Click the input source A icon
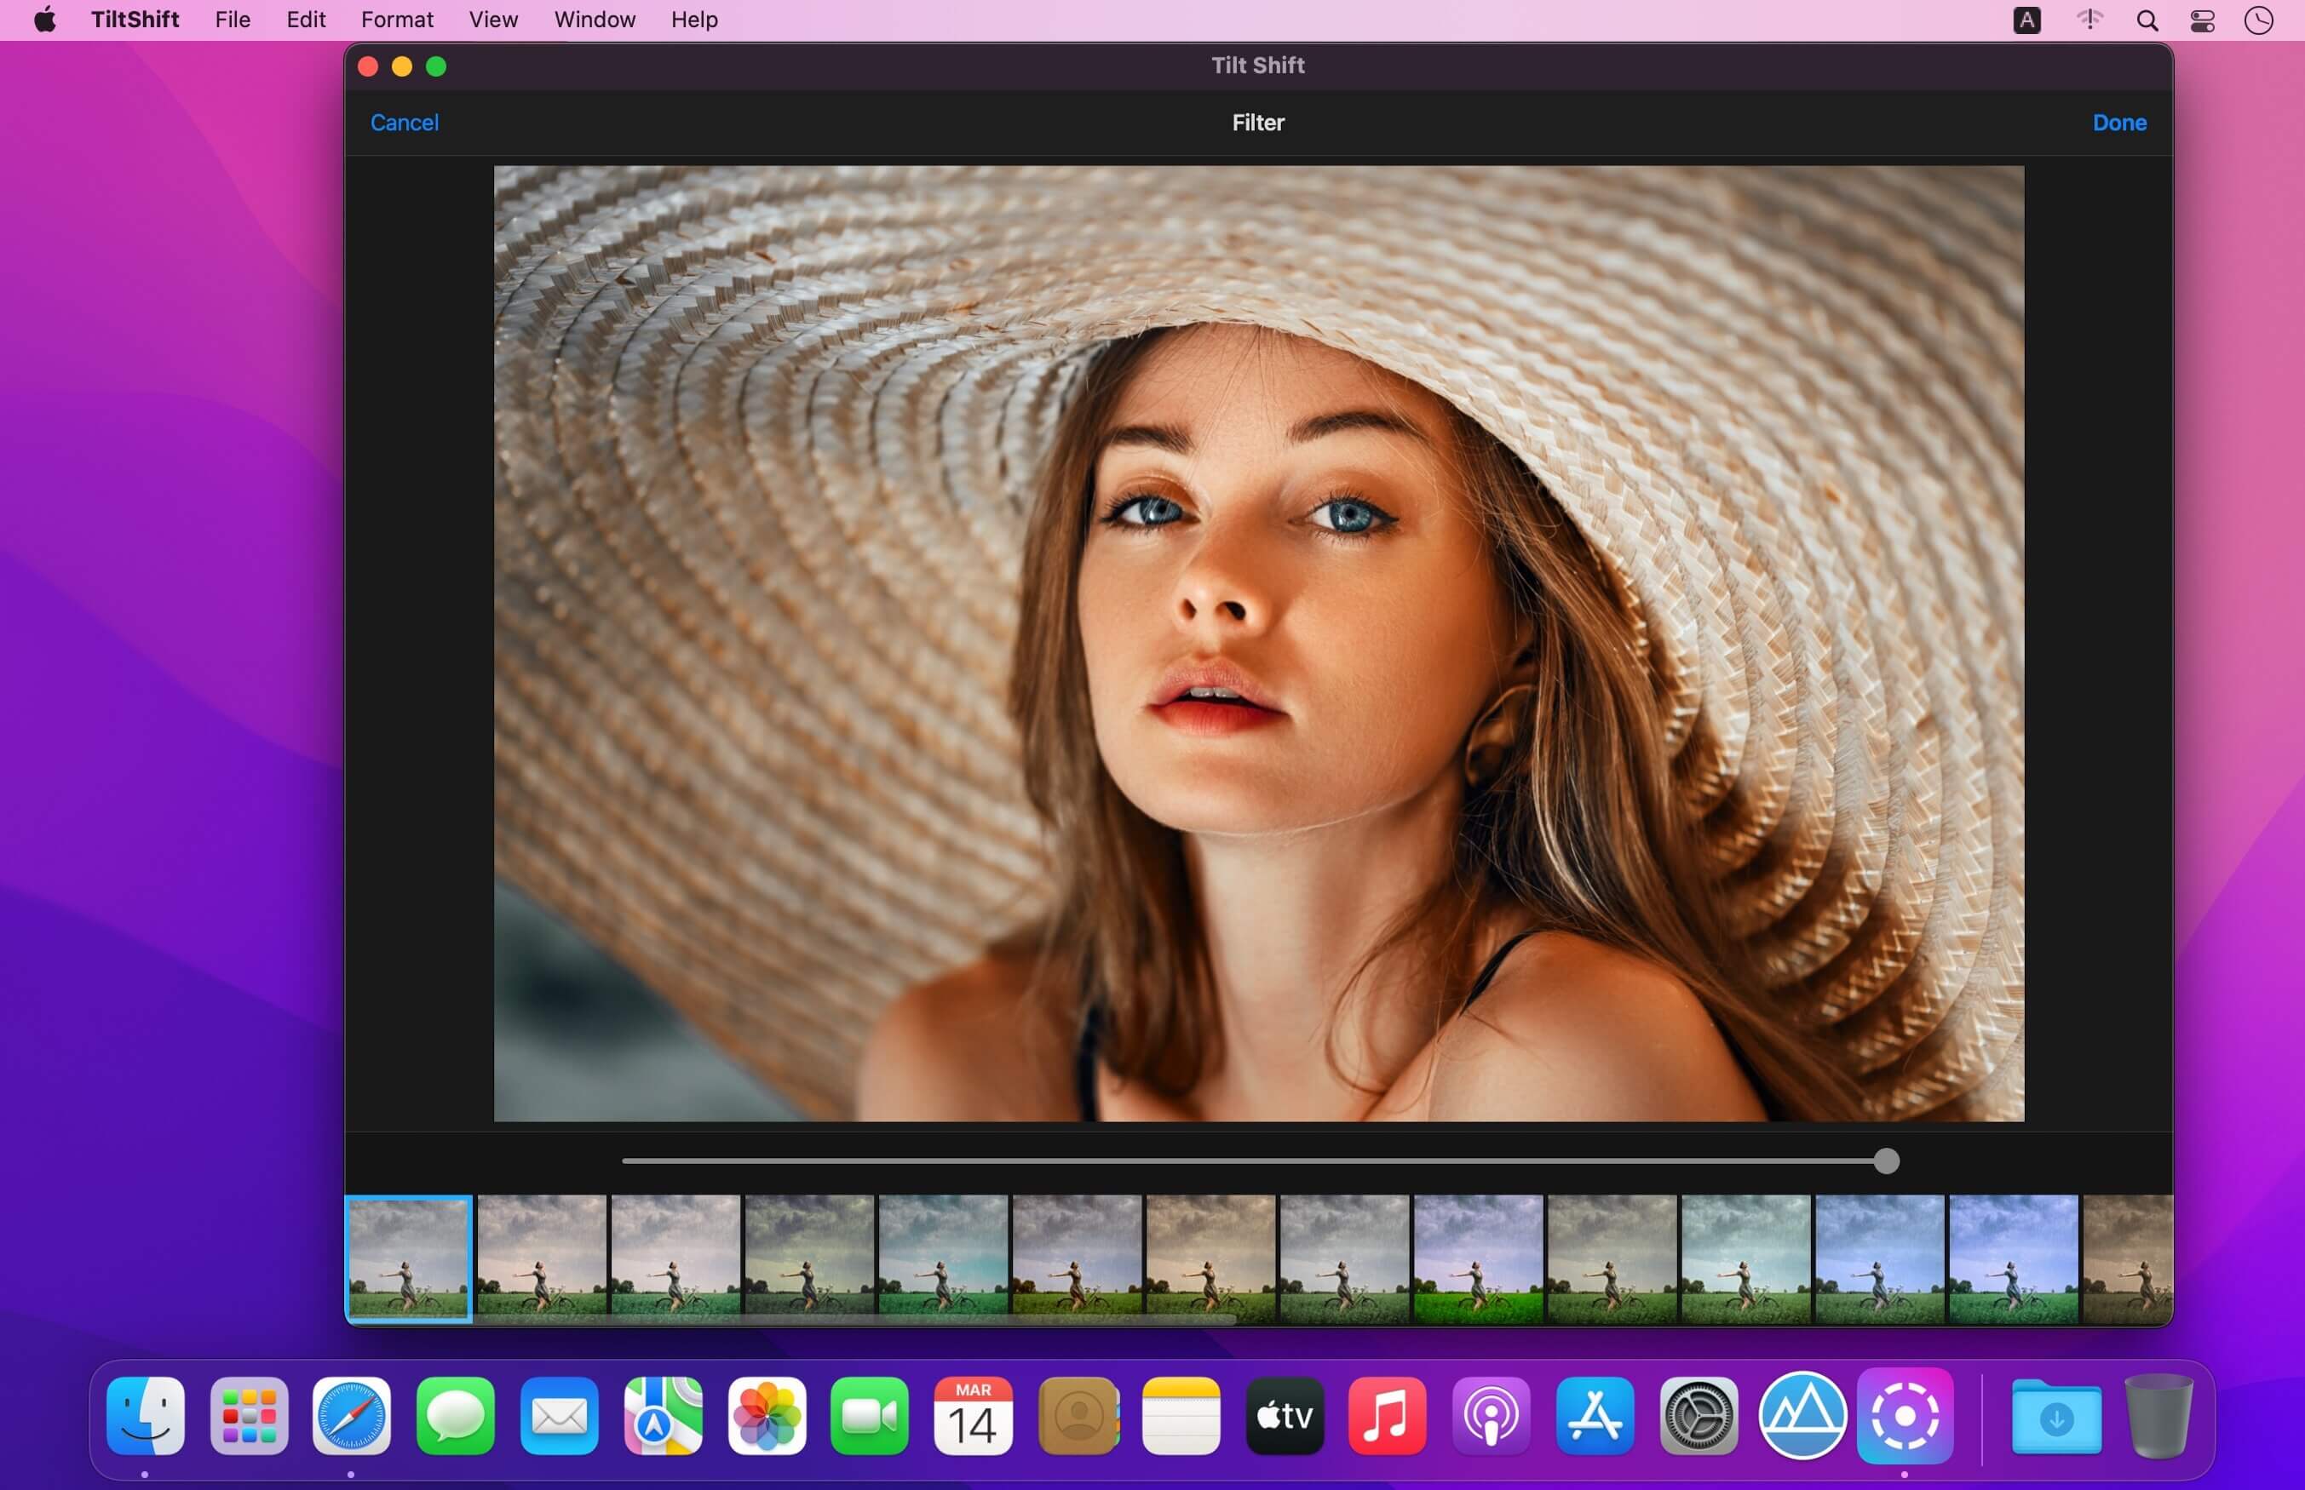2305x1490 pixels. pos(2026,20)
